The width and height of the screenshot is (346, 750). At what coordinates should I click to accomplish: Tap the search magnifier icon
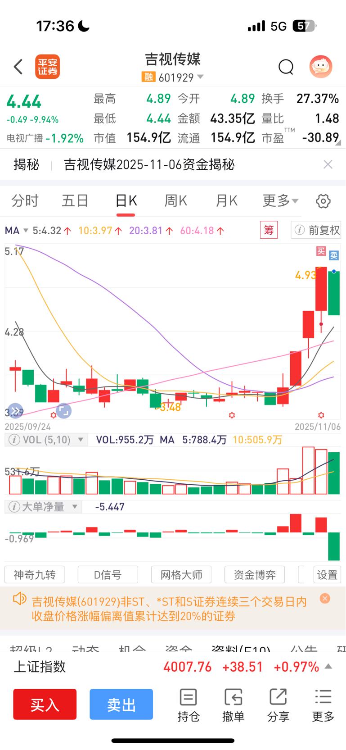click(286, 67)
